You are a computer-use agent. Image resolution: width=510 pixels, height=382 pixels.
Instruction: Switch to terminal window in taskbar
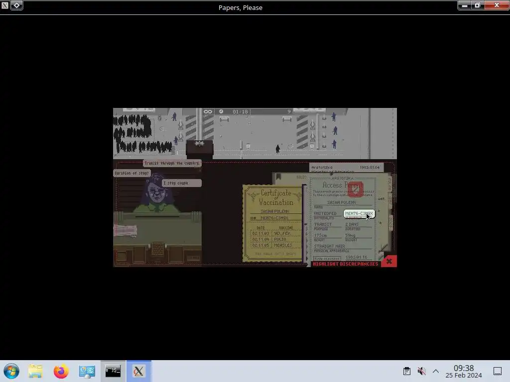(x=113, y=371)
